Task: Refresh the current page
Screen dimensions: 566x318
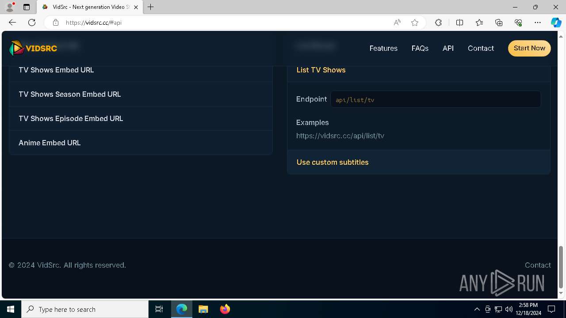Action: point(32,23)
